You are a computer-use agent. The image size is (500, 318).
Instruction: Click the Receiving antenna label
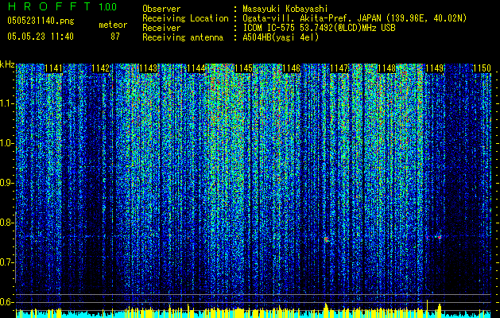183,37
